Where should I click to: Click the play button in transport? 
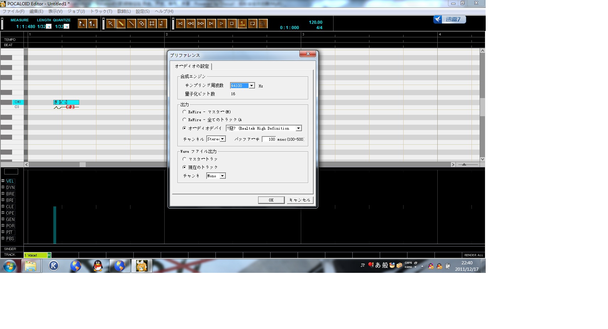(x=222, y=23)
